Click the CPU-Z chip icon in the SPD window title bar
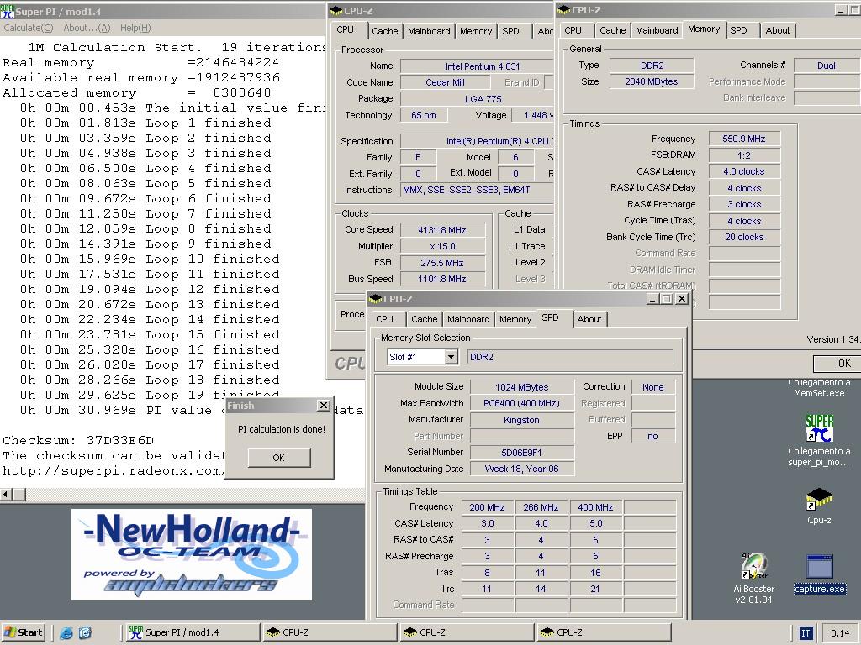This screenshot has width=861, height=645. [376, 298]
